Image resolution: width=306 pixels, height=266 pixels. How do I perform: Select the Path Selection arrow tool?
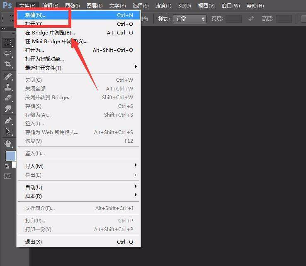click(8, 132)
